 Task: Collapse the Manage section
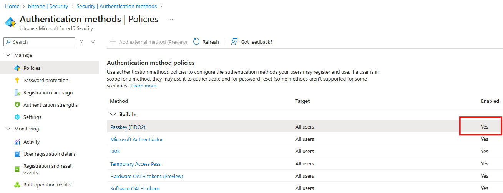(8, 55)
